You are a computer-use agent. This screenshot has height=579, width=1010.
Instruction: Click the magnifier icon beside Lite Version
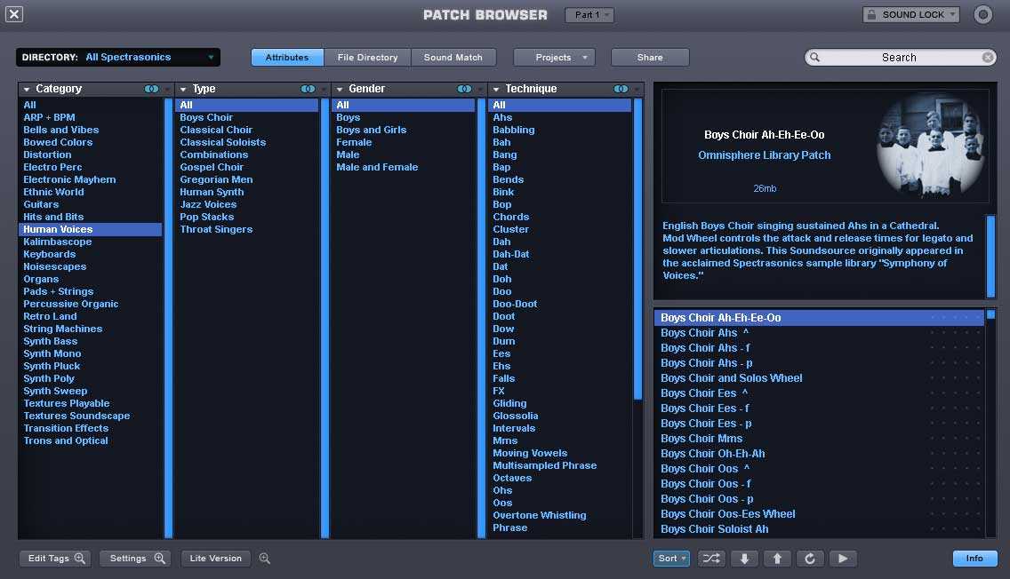264,559
